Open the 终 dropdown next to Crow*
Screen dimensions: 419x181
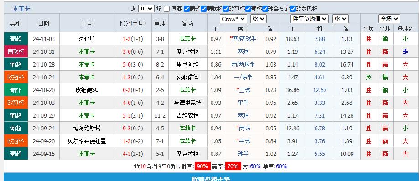click(x=259, y=19)
